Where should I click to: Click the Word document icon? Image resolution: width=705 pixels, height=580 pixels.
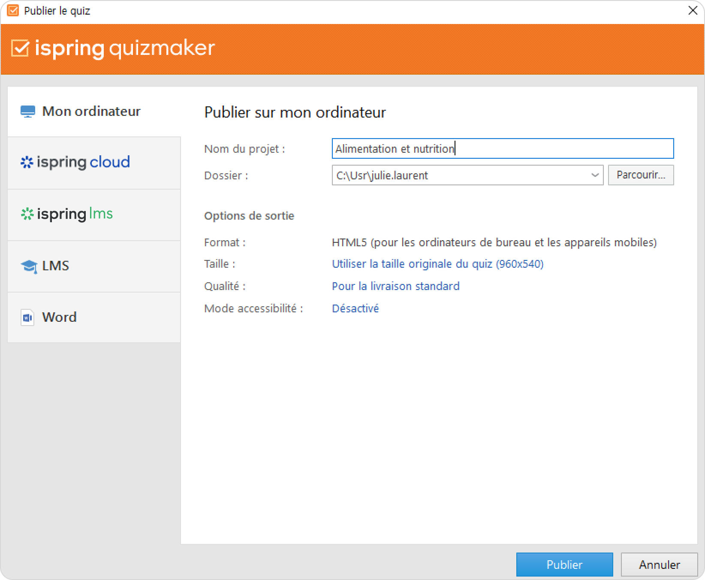27,318
